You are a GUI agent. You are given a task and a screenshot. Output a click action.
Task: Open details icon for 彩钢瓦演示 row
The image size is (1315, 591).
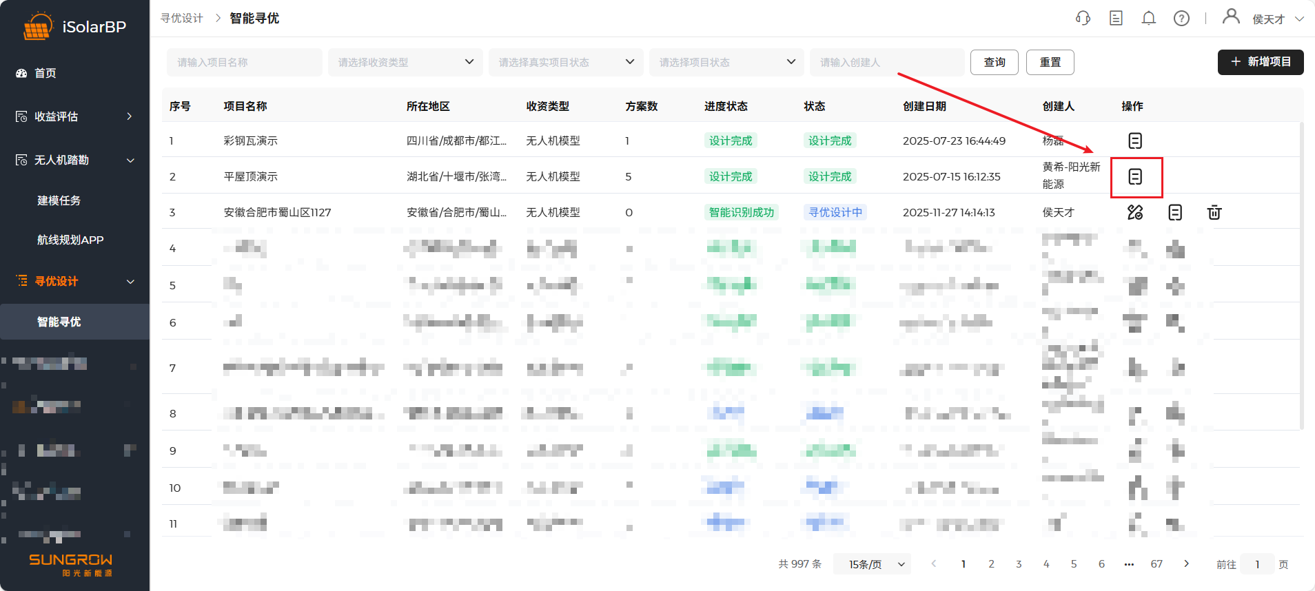coord(1135,141)
